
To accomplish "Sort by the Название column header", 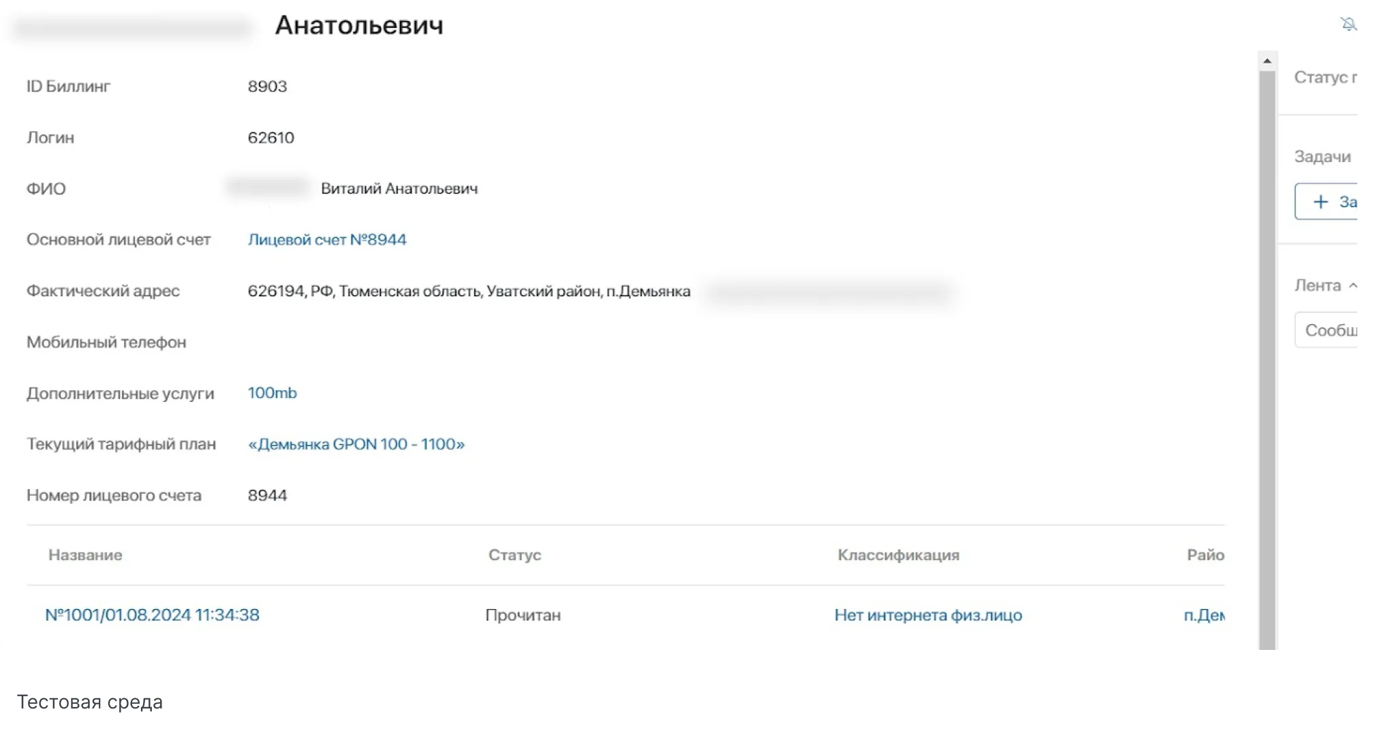I will [85, 555].
